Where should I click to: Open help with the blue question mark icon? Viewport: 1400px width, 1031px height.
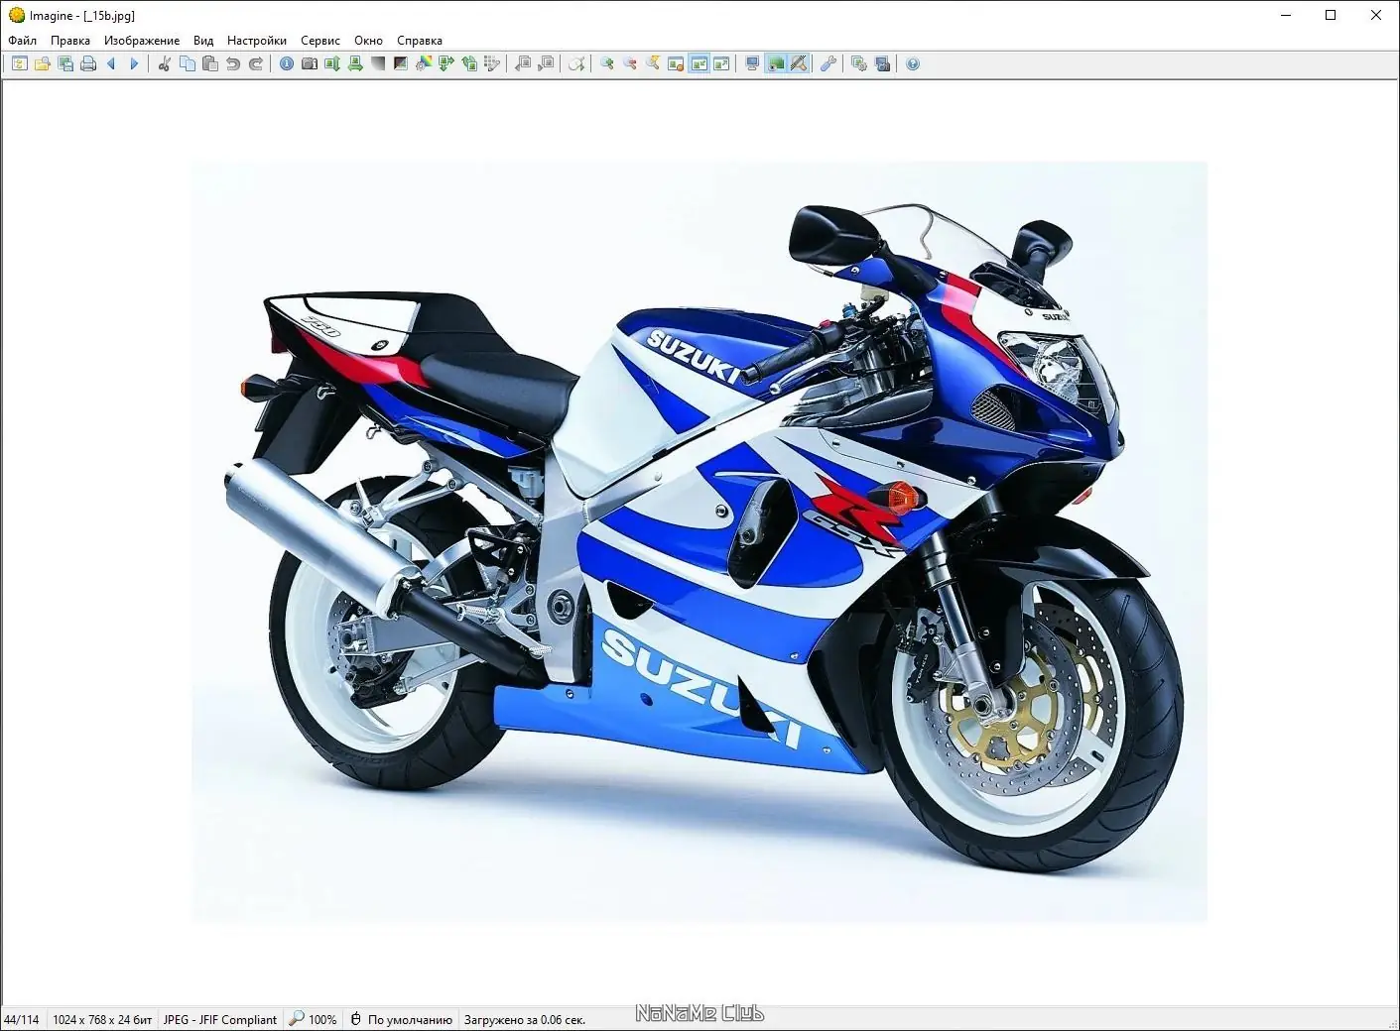pyautogui.click(x=913, y=64)
